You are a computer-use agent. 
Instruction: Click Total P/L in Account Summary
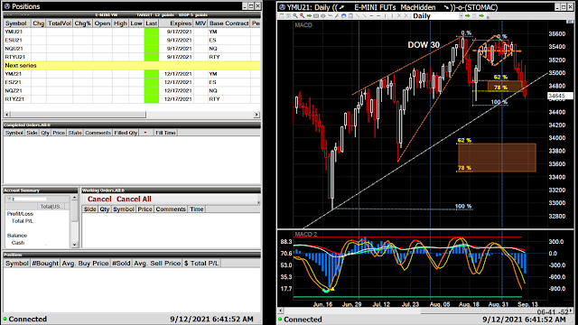point(22,221)
